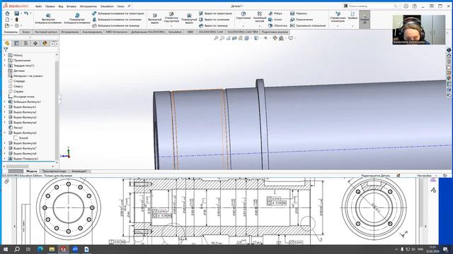Click the Open file icon
Viewport: 453px width, 254px height.
tap(7, 25)
